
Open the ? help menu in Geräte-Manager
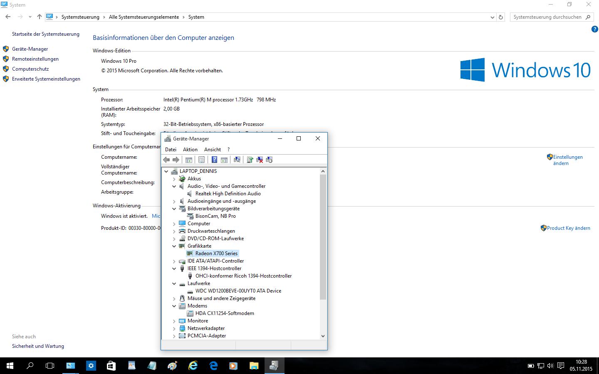[228, 150]
